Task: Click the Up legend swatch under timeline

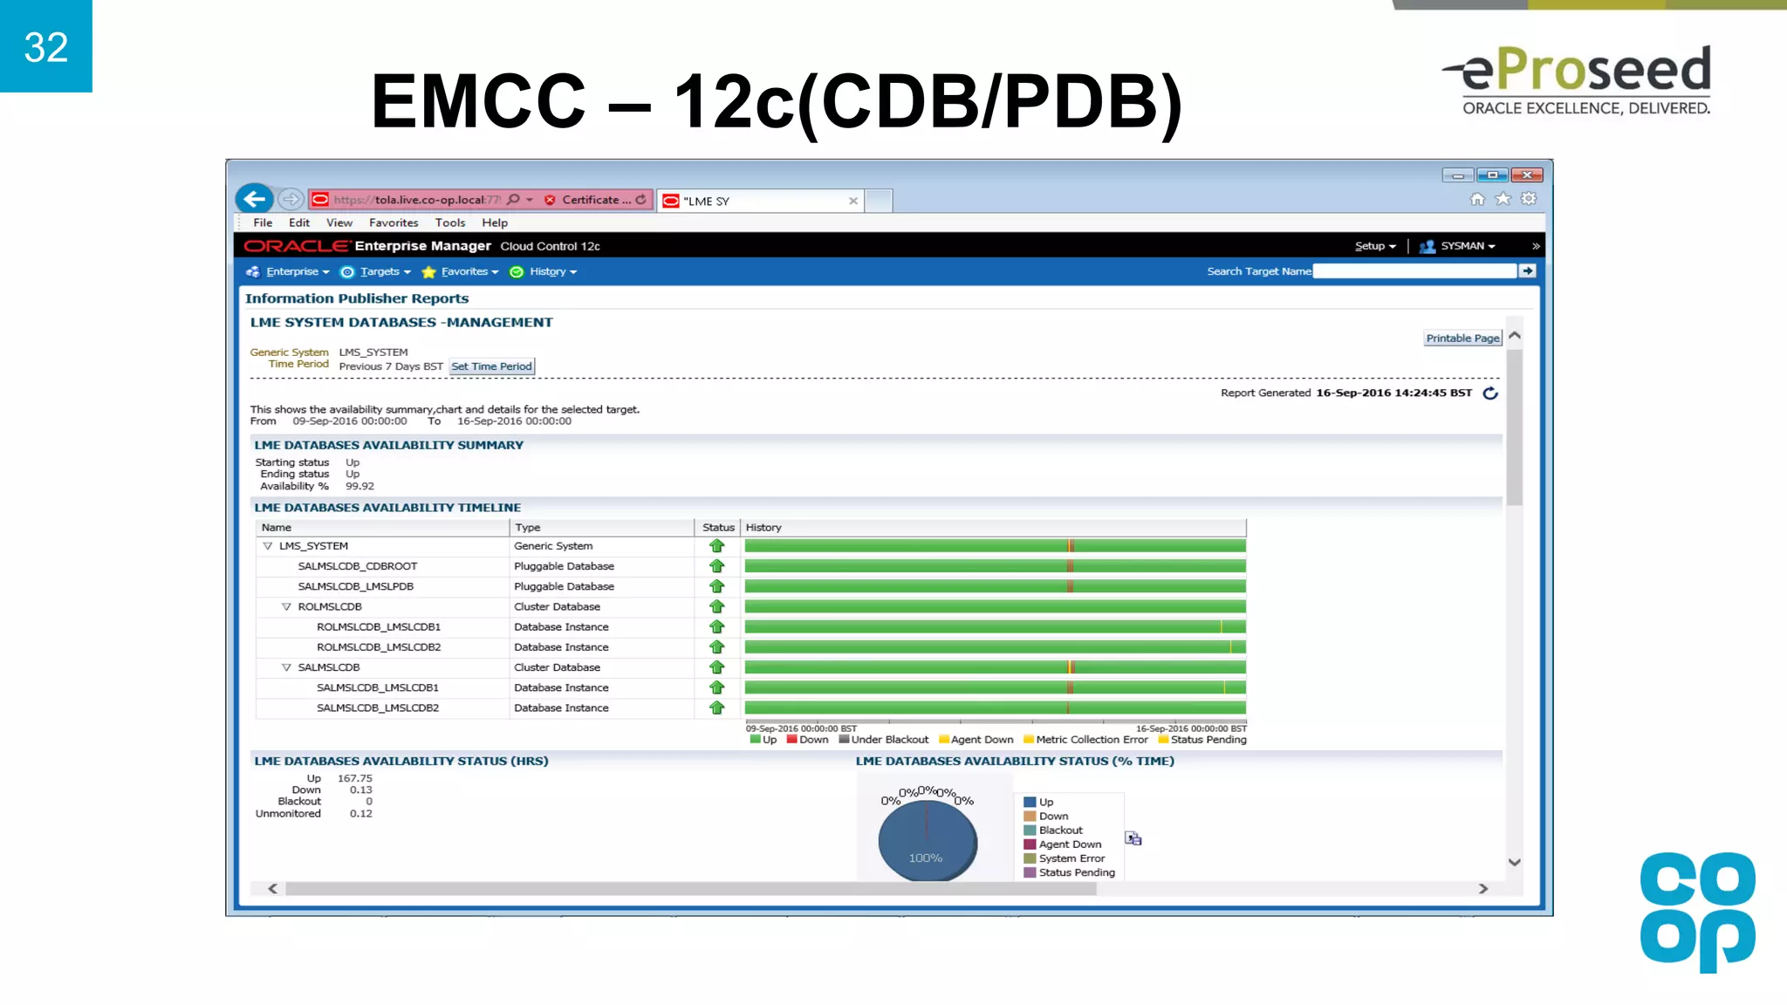Action: 755,740
